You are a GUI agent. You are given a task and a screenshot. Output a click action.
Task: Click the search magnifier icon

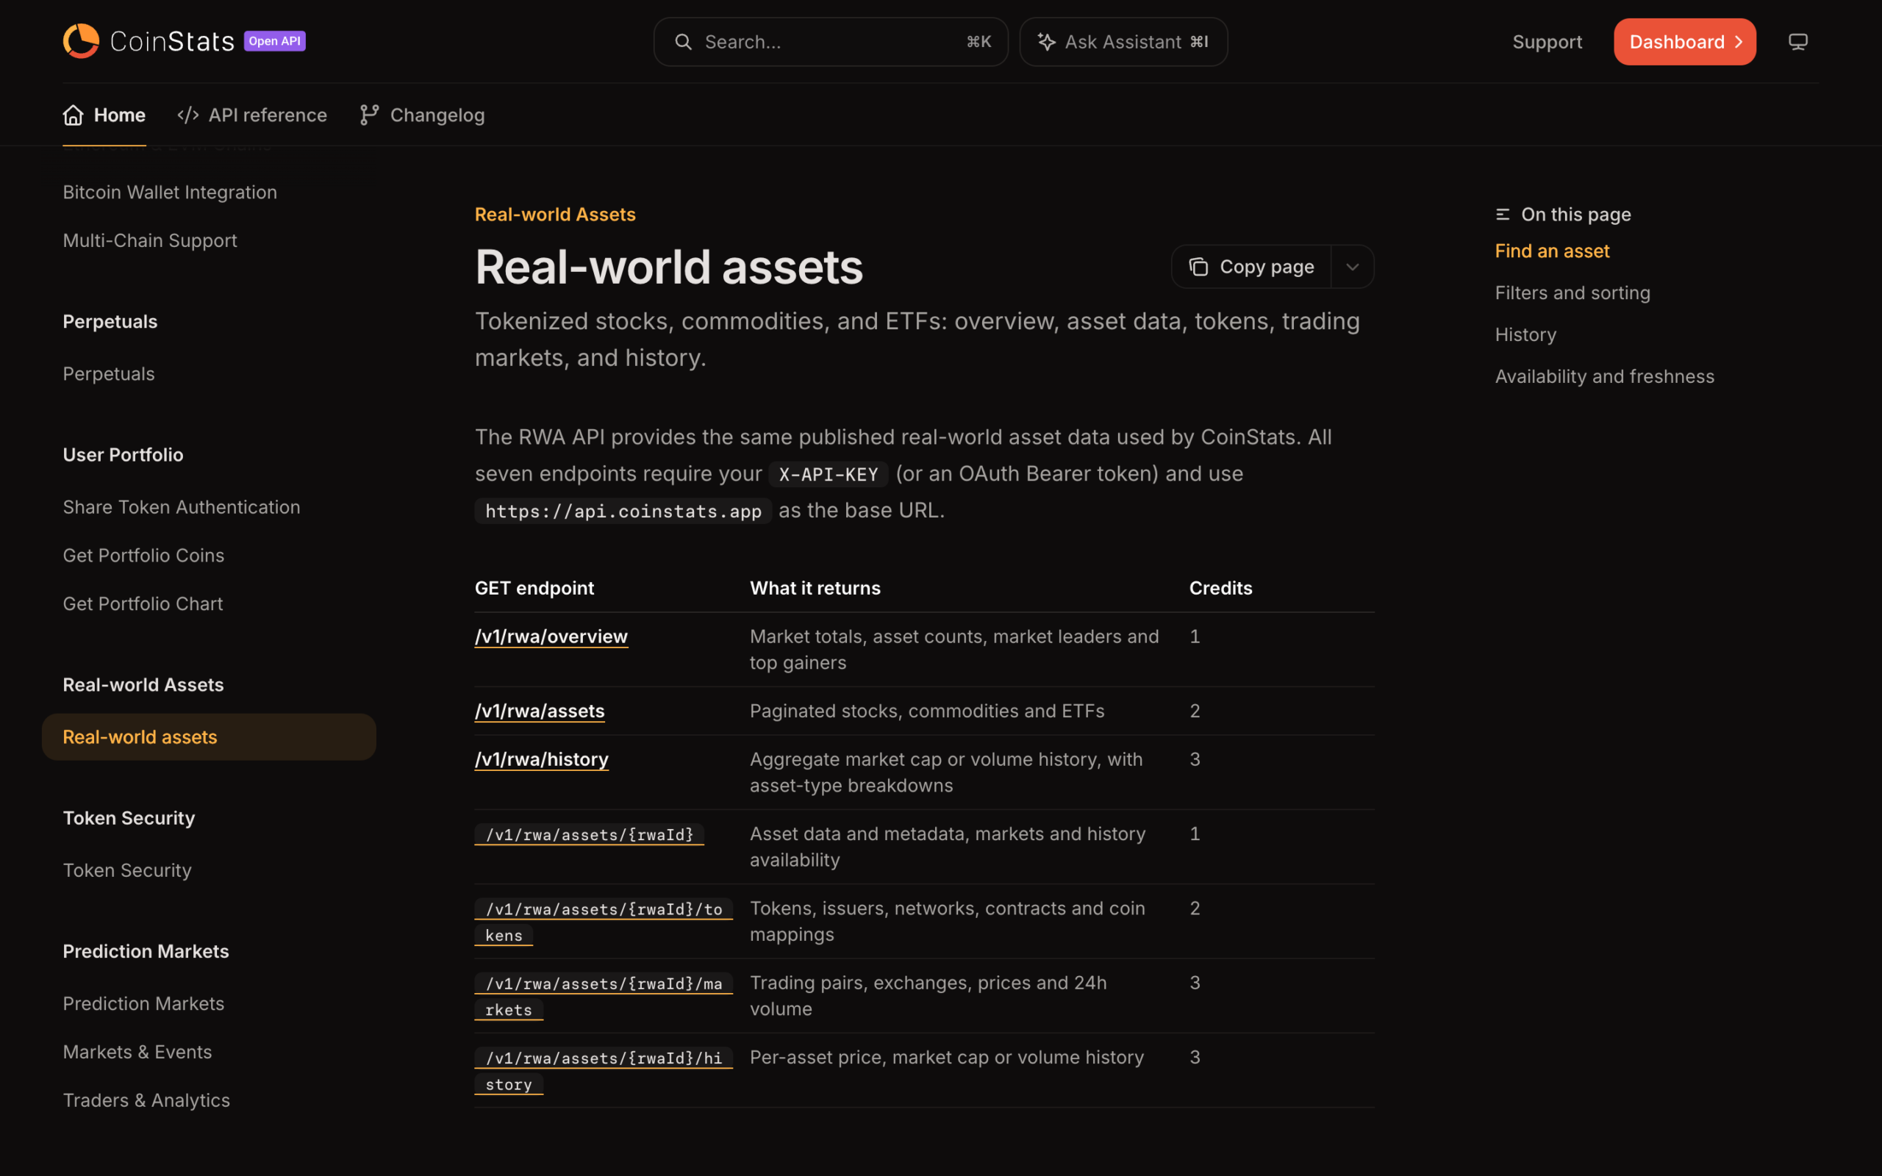point(683,42)
